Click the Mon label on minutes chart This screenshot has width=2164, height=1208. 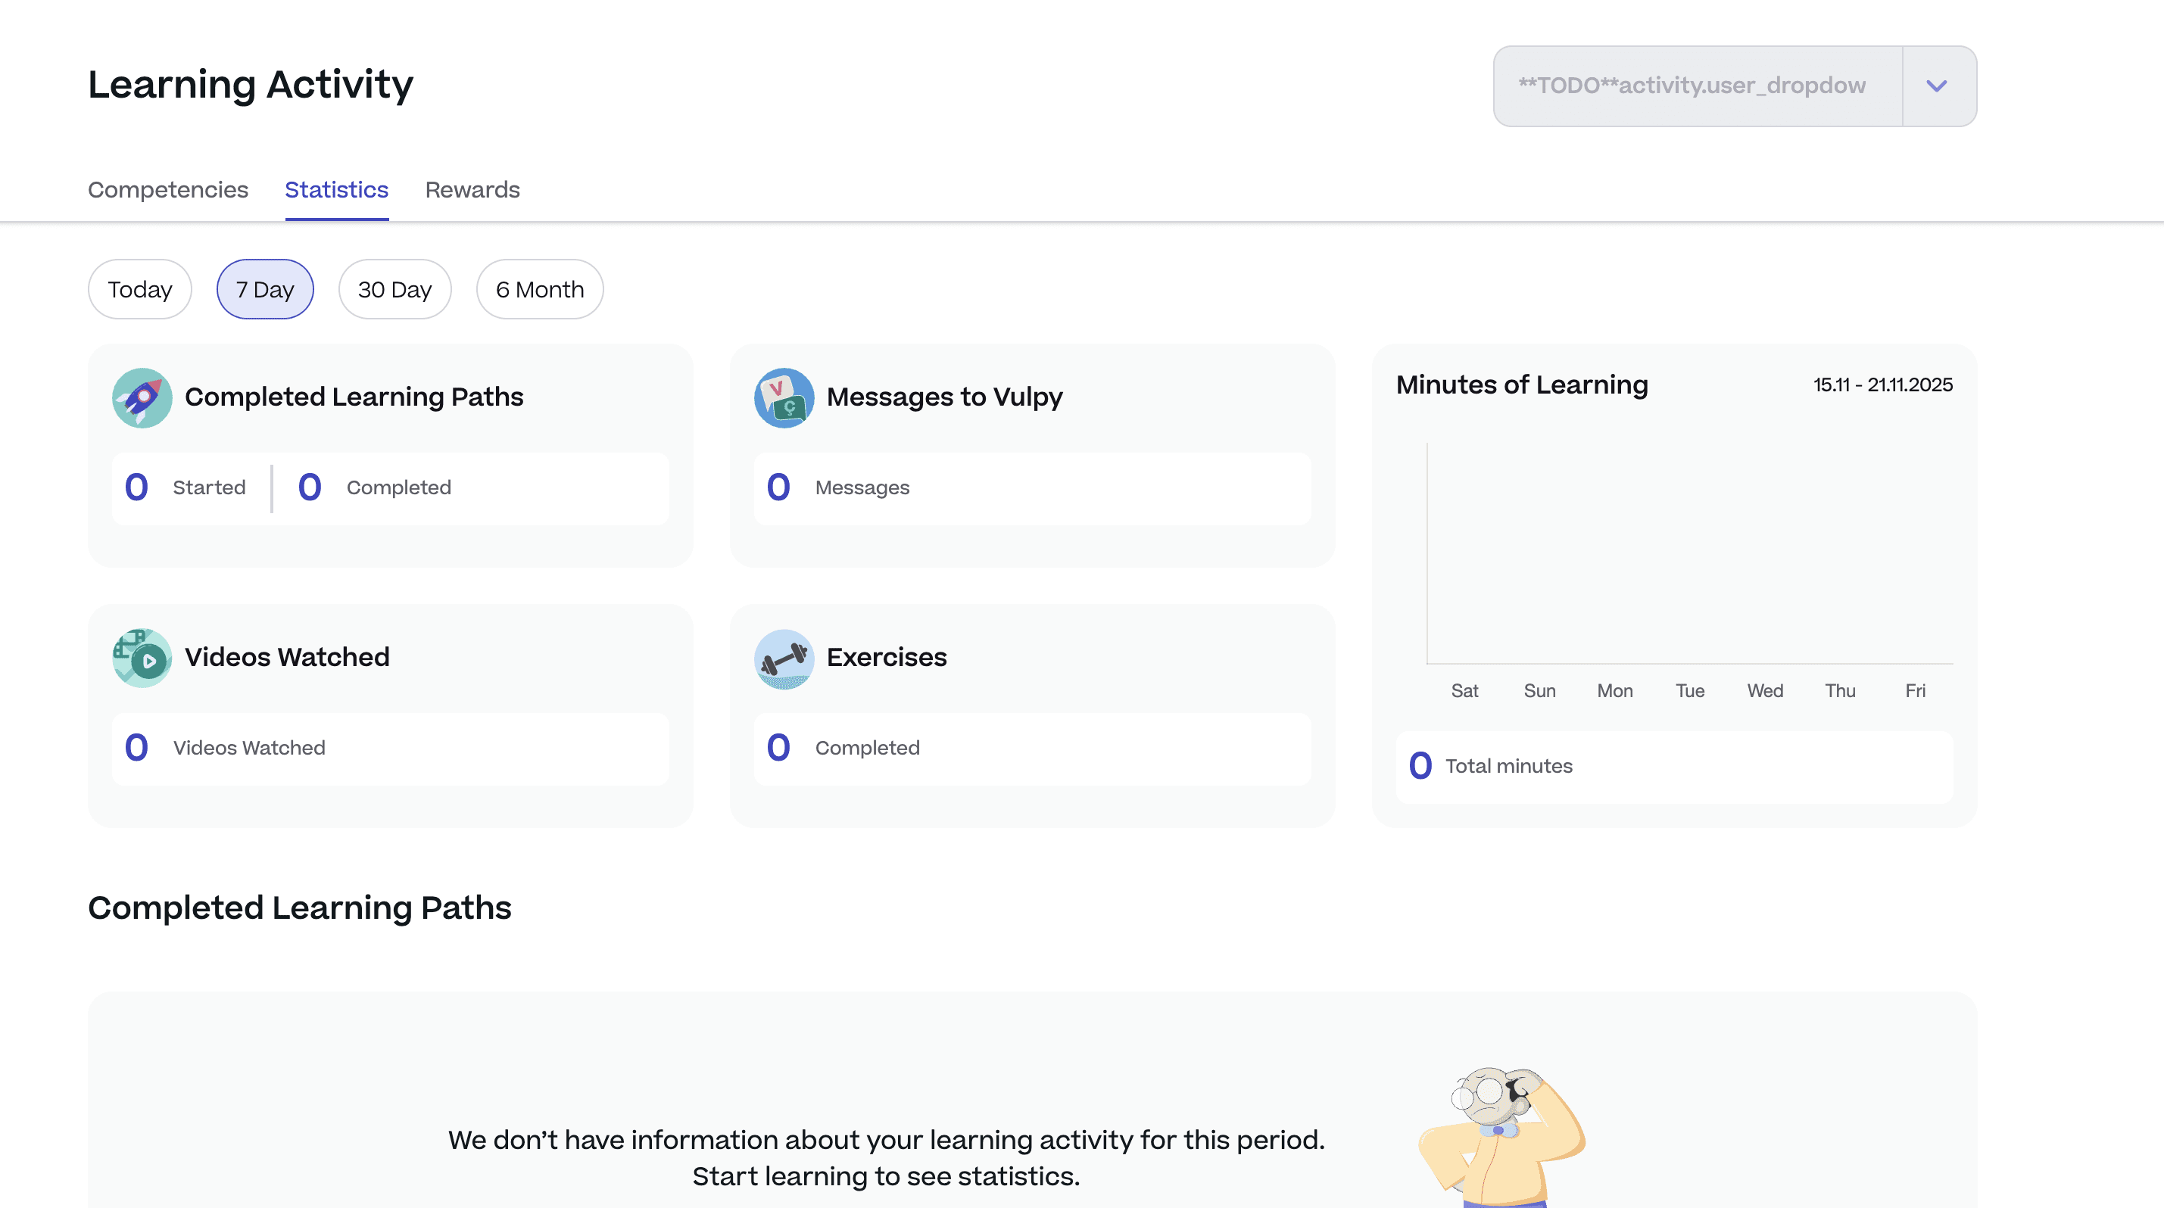[1614, 691]
